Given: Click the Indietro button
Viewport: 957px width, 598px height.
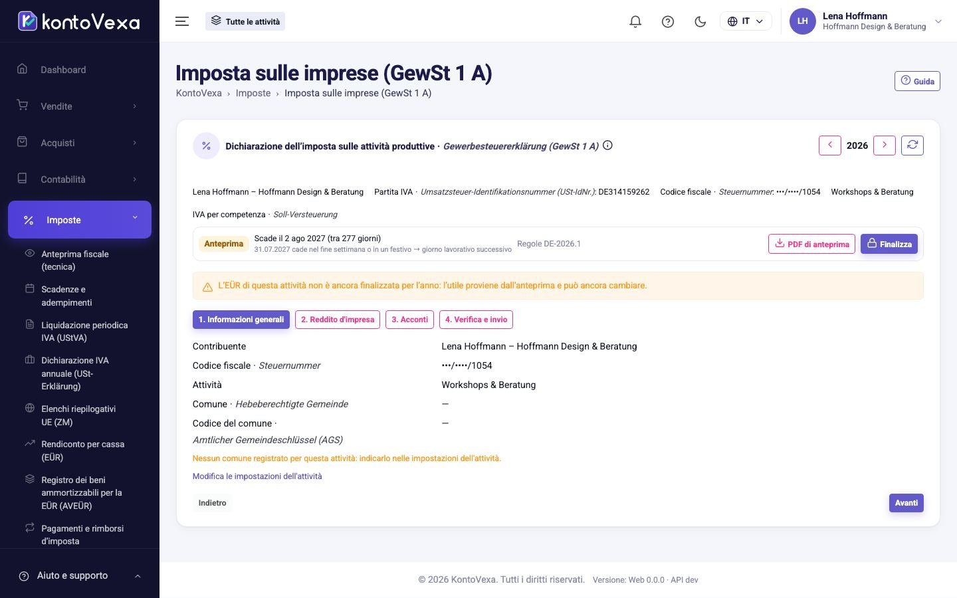Looking at the screenshot, I should (212, 503).
